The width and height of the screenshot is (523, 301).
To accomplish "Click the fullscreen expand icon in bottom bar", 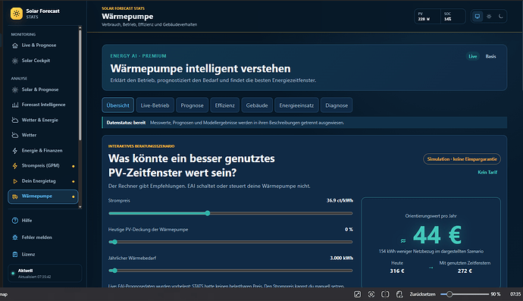I will [357, 294].
